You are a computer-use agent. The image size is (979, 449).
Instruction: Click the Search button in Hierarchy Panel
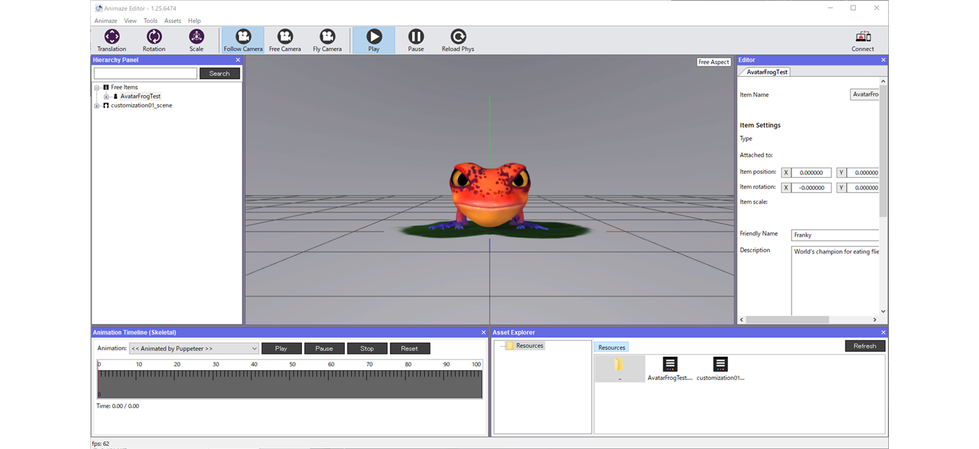219,73
